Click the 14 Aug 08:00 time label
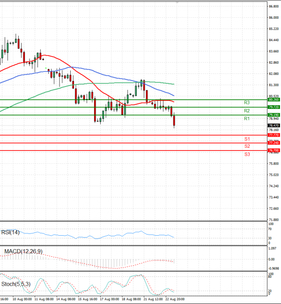This screenshot has width=281, height=304. coord(66,299)
